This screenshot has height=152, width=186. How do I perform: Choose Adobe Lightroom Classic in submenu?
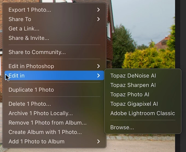[143, 113]
